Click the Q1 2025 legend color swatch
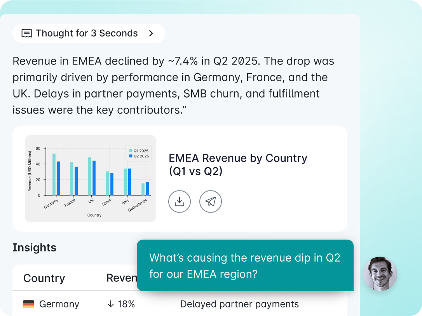Image resolution: width=422 pixels, height=316 pixels. pos(131,151)
